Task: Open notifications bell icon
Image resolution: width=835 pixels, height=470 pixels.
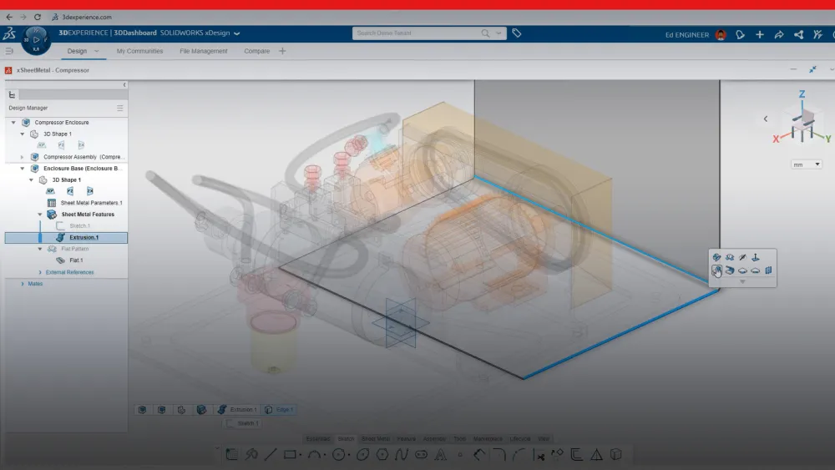Action: click(x=740, y=34)
